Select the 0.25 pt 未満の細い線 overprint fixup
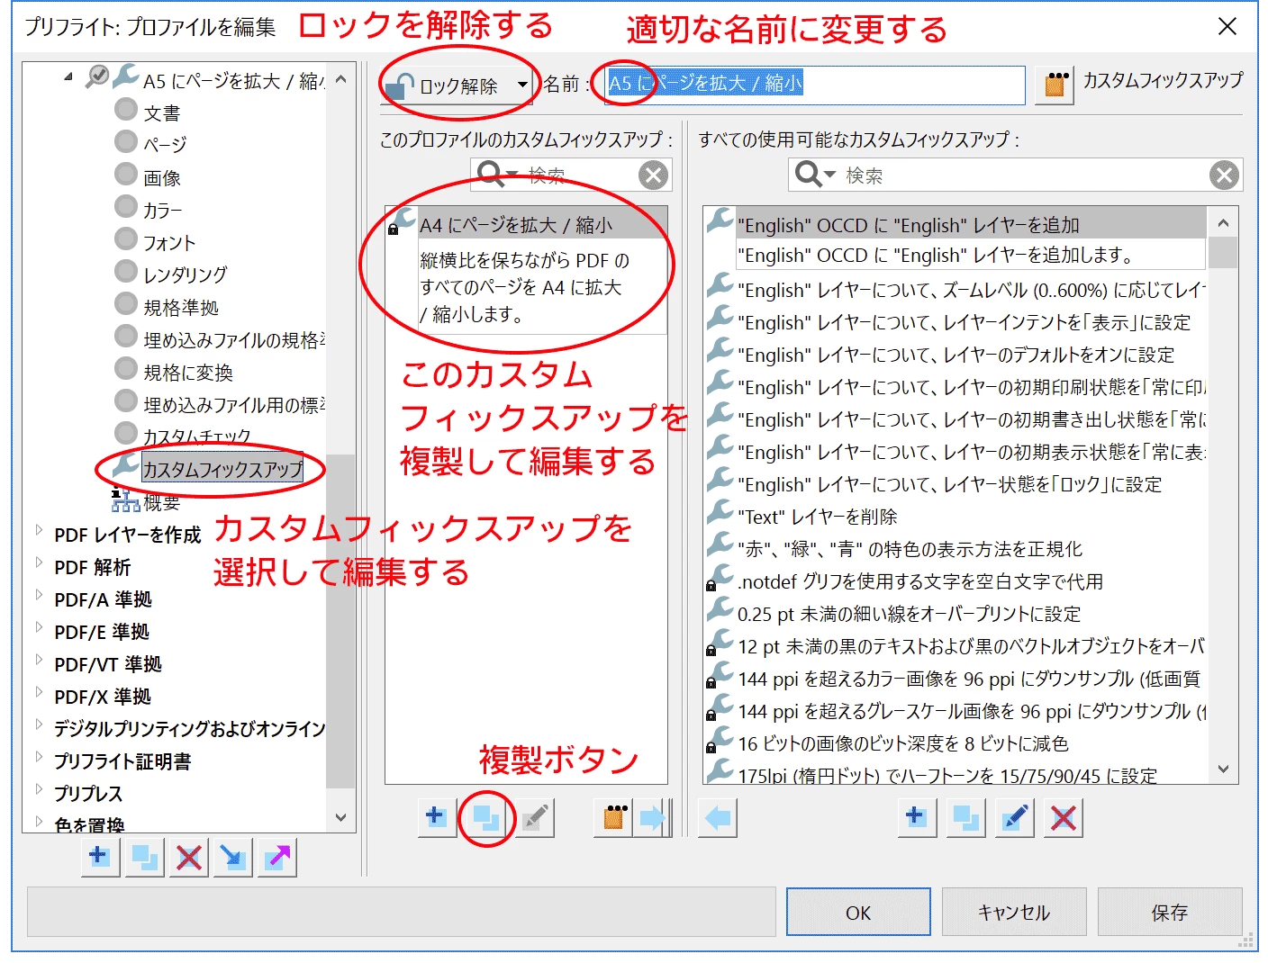1268x963 pixels. 909,614
